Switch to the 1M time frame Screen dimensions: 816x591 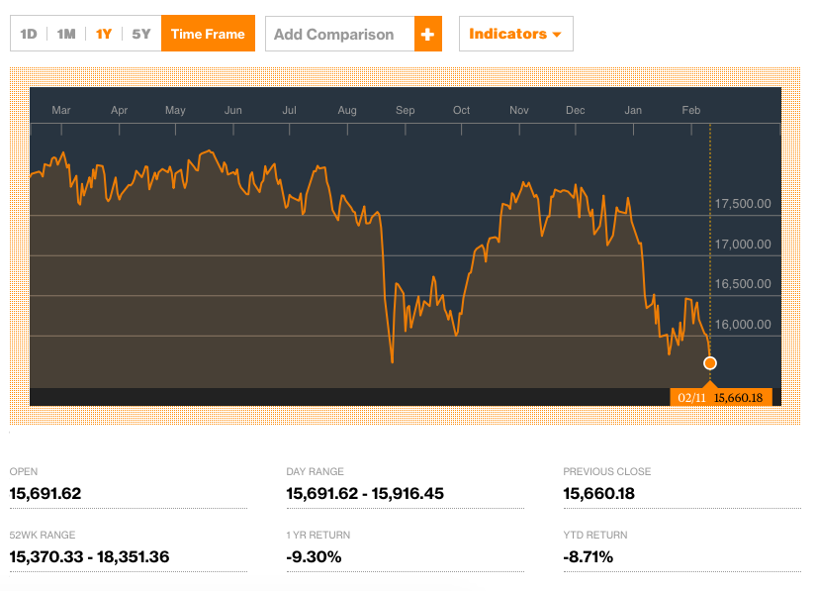66,33
